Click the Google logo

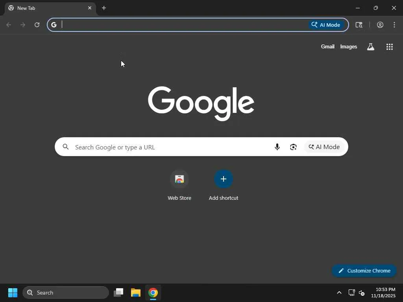(201, 103)
